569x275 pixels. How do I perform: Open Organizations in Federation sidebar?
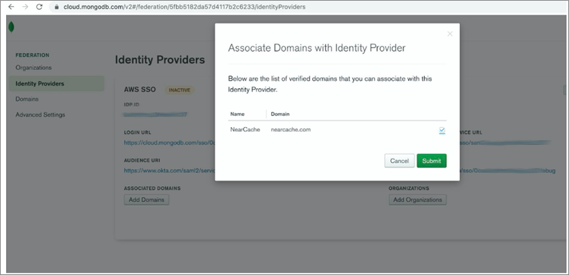[34, 68]
